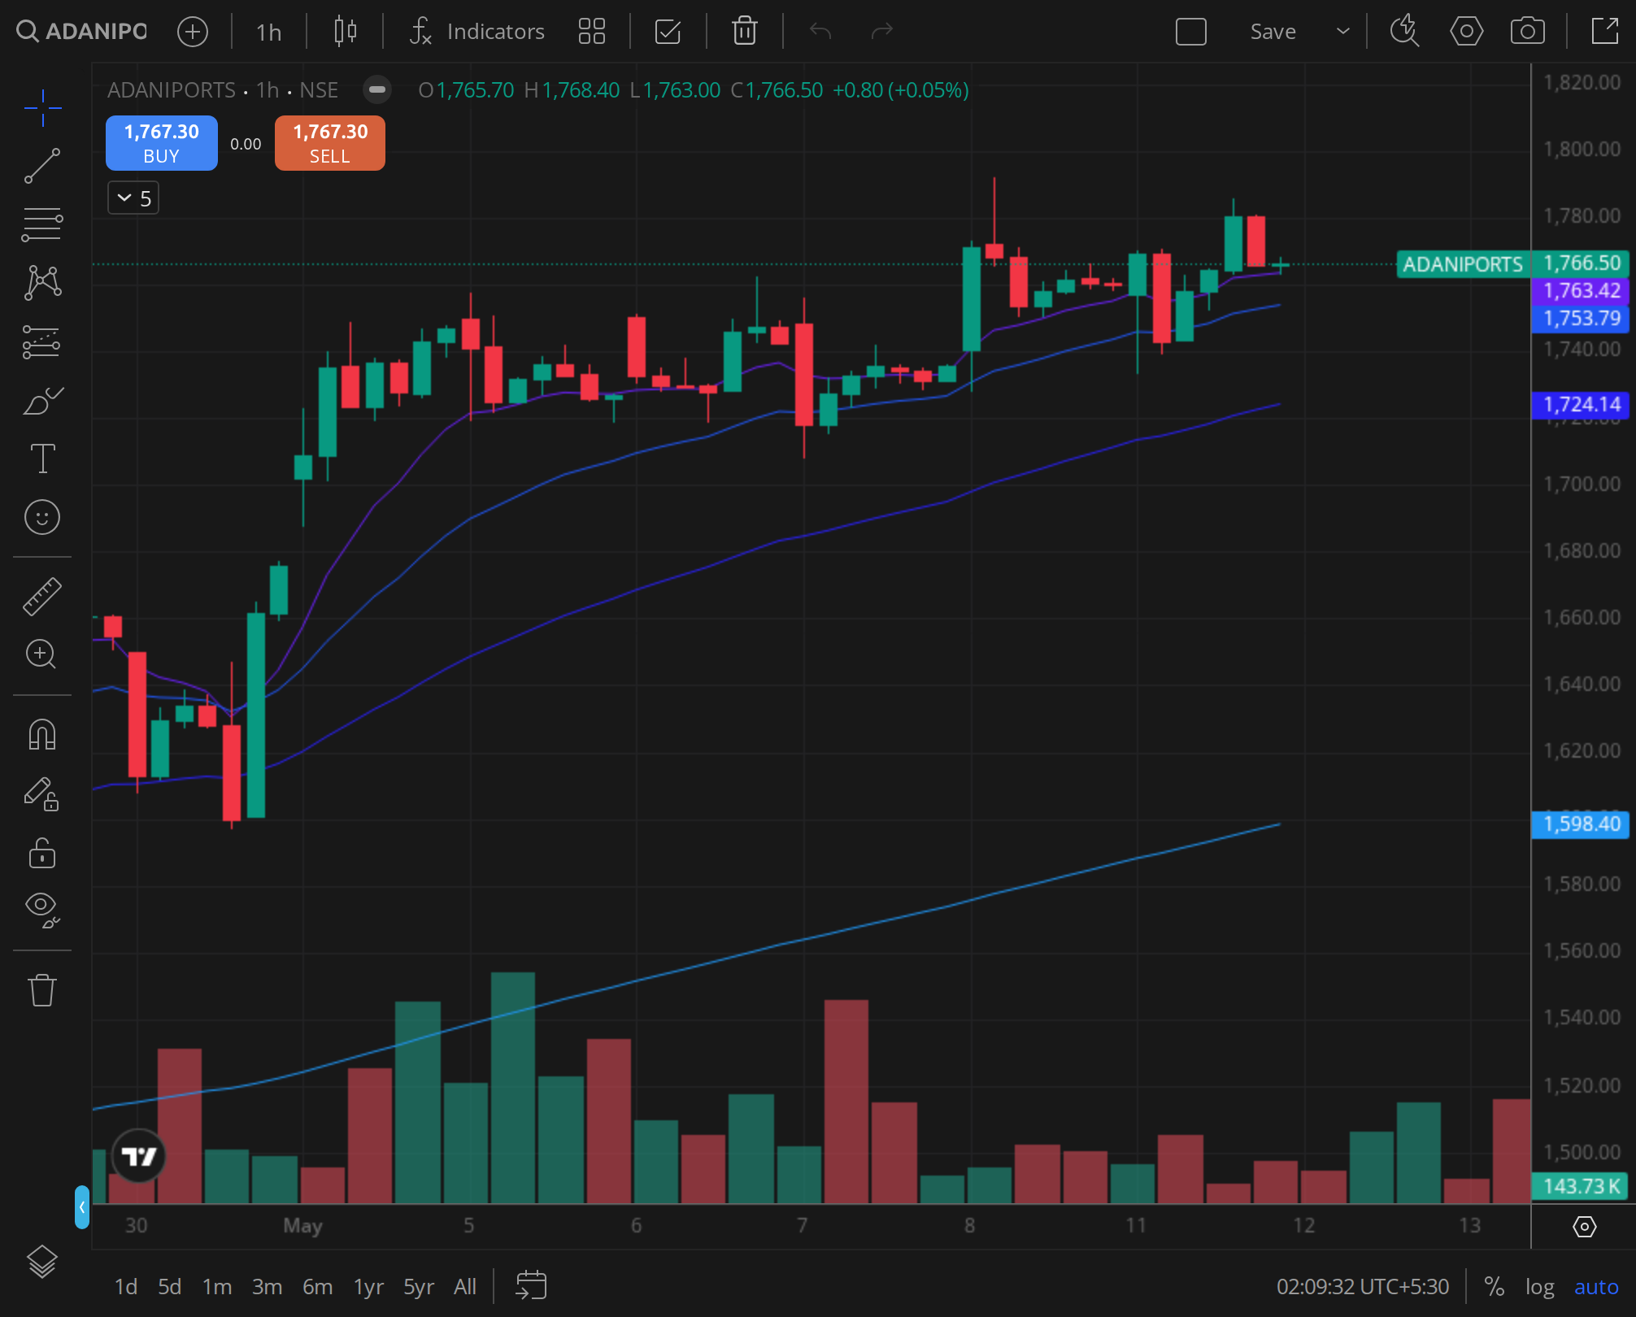Click the BUY 1,767.30 button

coord(162,143)
